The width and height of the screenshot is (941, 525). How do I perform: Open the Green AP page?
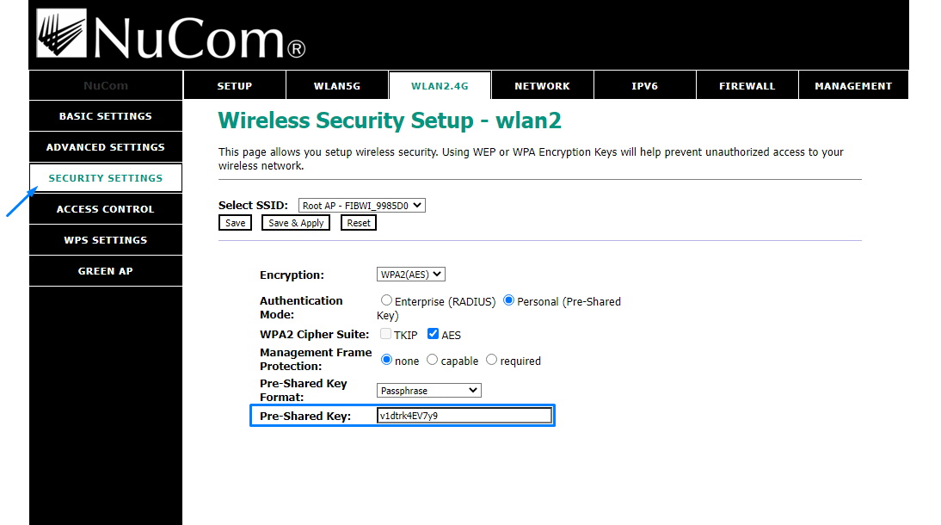[106, 271]
